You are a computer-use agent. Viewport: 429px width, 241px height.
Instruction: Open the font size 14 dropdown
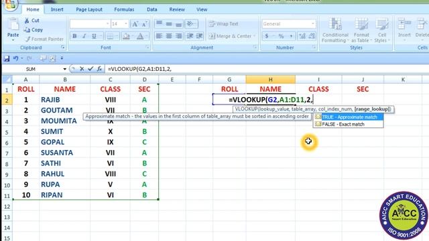coord(126,24)
